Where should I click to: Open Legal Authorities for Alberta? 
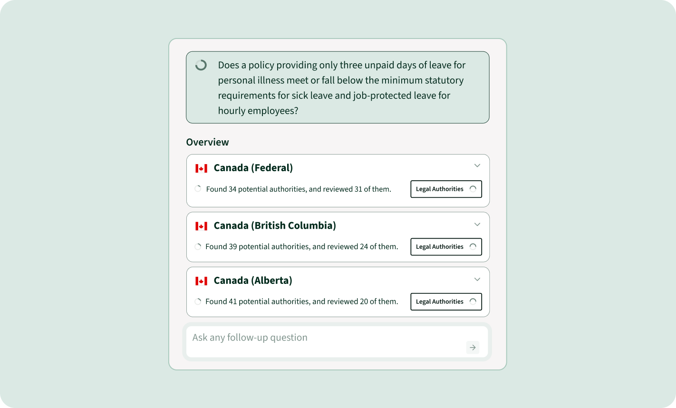coord(446,301)
